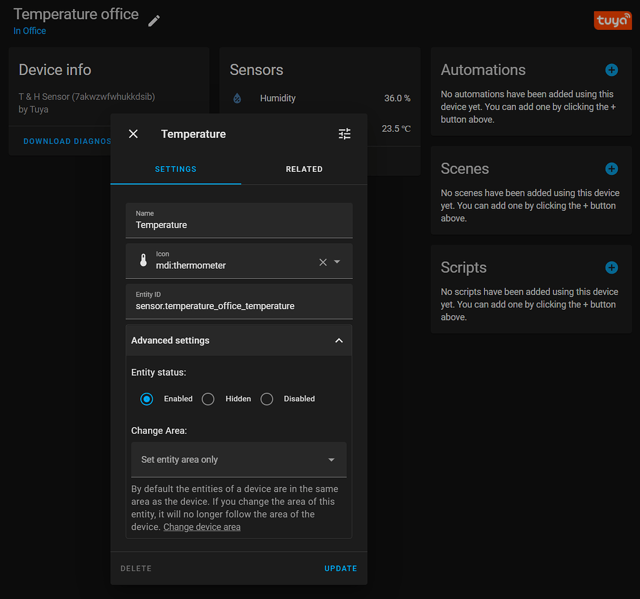Screen dimensions: 640x599
Task: Open the Change Area dropdown
Action: 239,459
